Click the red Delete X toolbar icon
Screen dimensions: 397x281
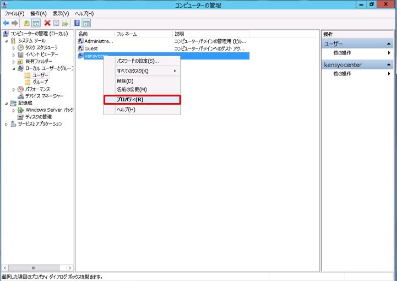coord(47,23)
